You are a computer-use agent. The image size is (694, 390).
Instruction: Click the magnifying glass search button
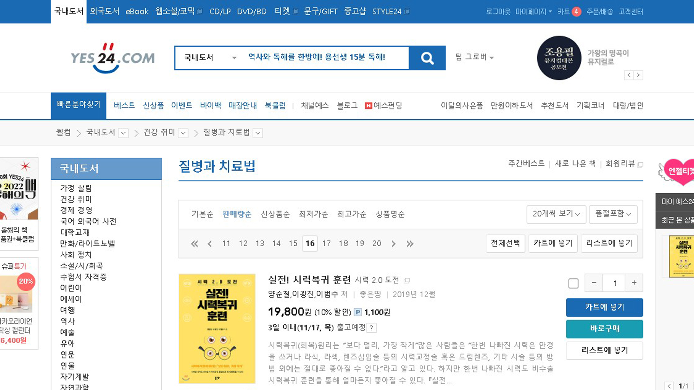point(427,58)
